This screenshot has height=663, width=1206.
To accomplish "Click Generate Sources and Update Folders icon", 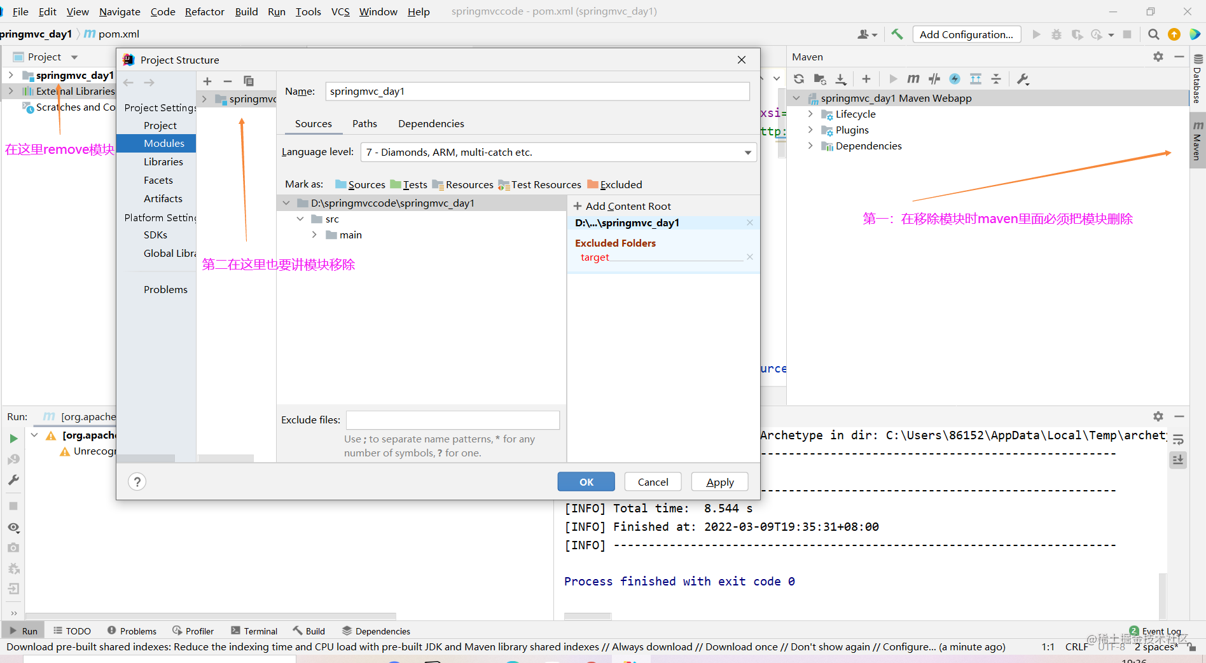I will click(820, 79).
